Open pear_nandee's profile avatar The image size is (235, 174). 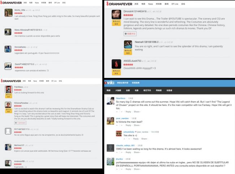(111, 121)
